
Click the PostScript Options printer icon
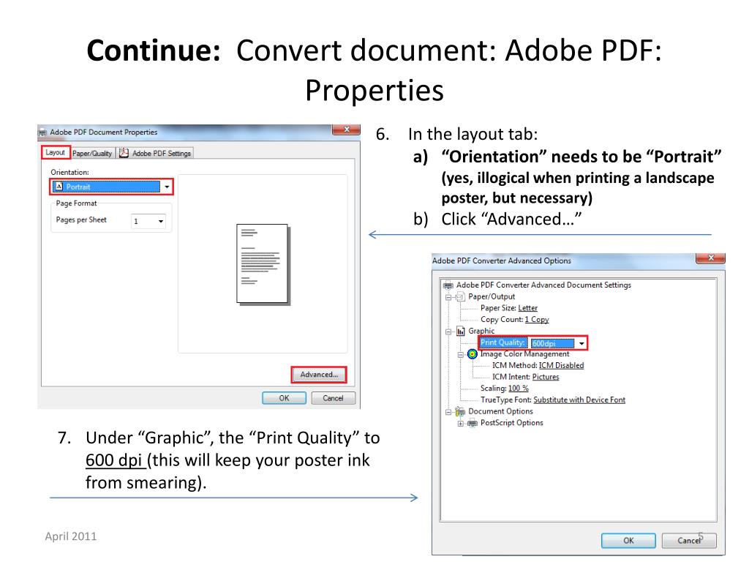[x=473, y=423]
